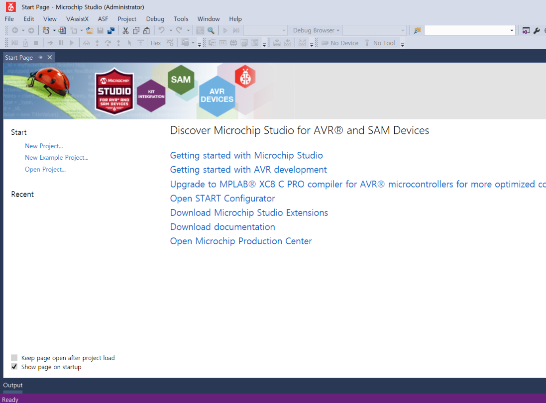Screen dimensions: 546x403
Task: Open the Output panel tab
Action: pyautogui.click(x=13, y=385)
